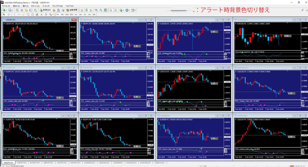Open the Terminal panel icon
Screen dimensions: 308x167
tap(31, 10)
